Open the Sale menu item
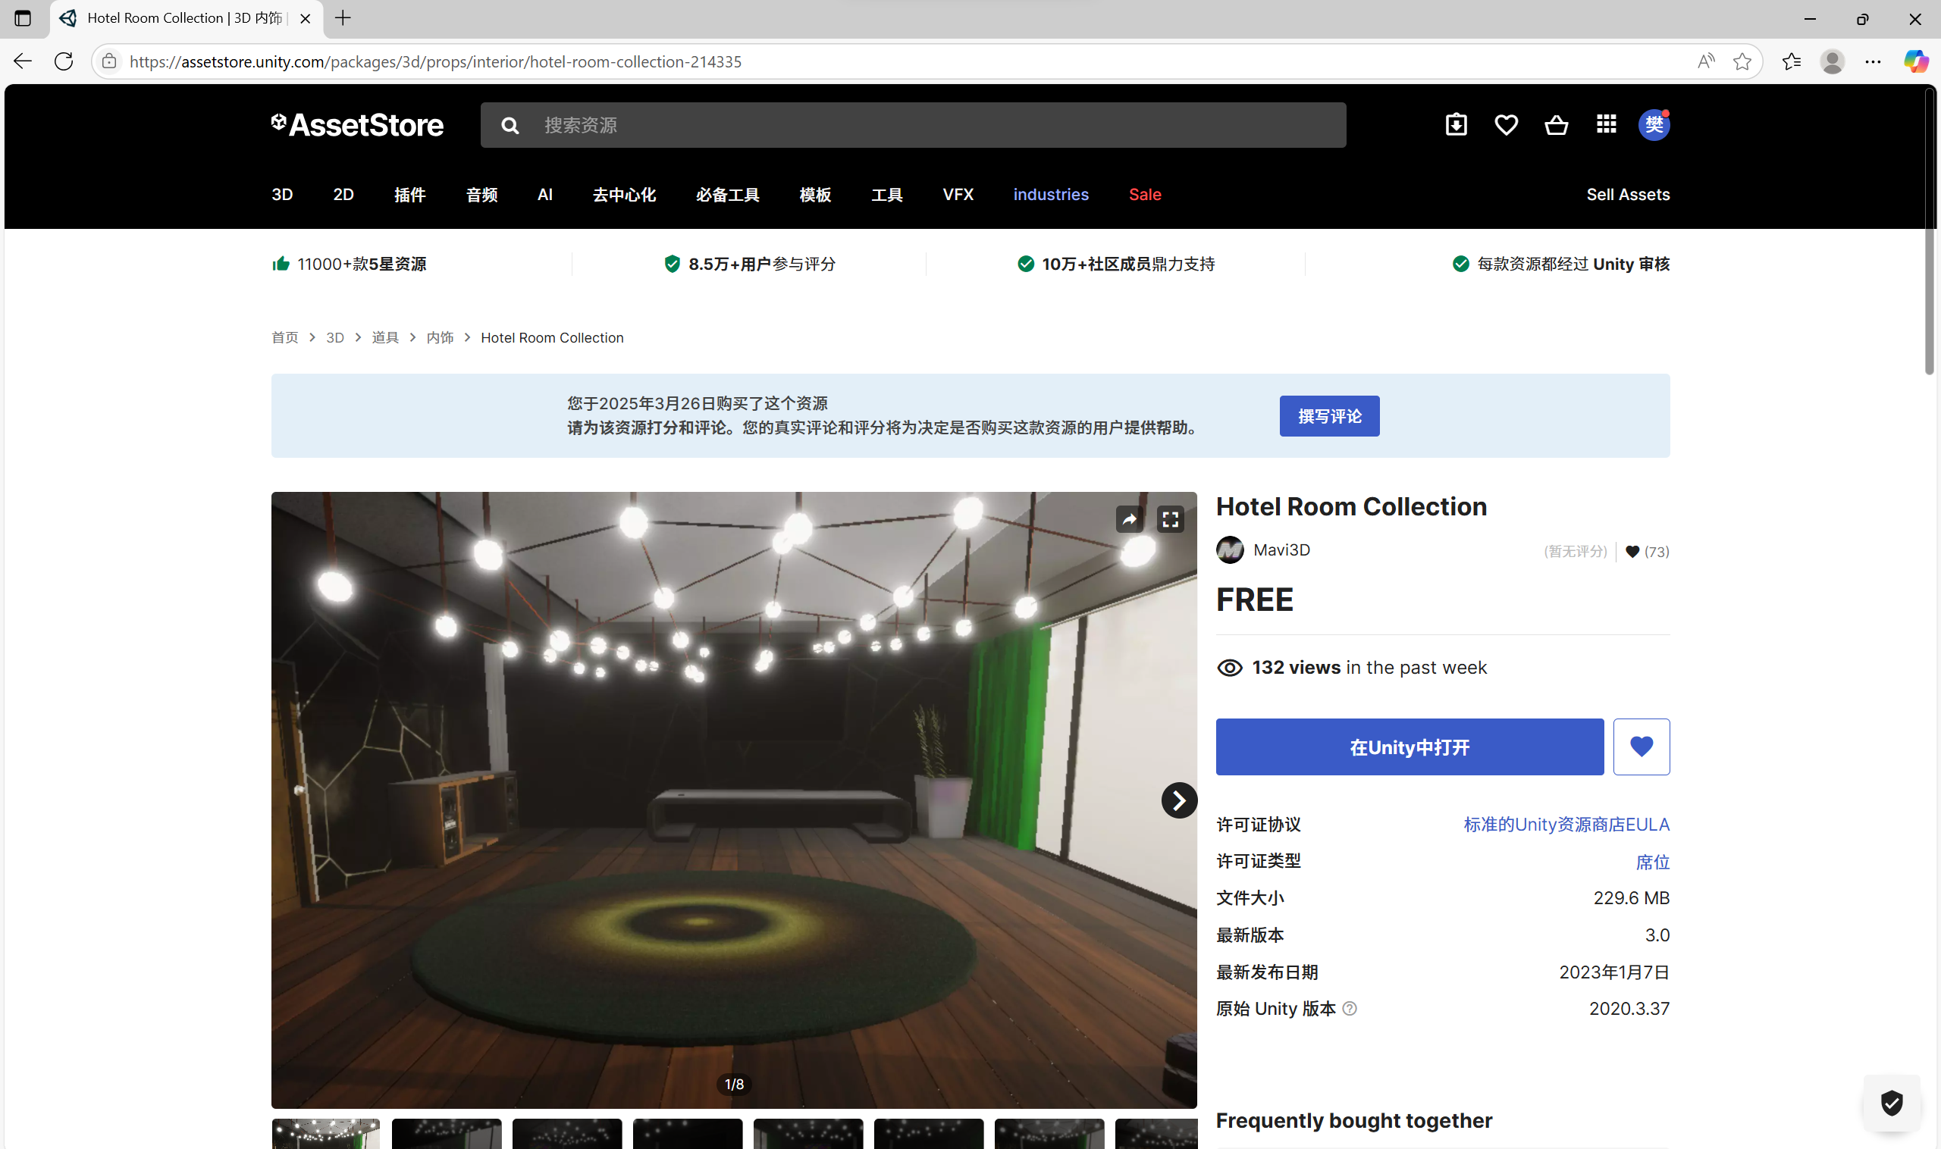 click(1145, 194)
